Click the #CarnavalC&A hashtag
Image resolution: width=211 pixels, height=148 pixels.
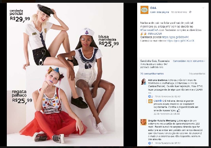149,30
